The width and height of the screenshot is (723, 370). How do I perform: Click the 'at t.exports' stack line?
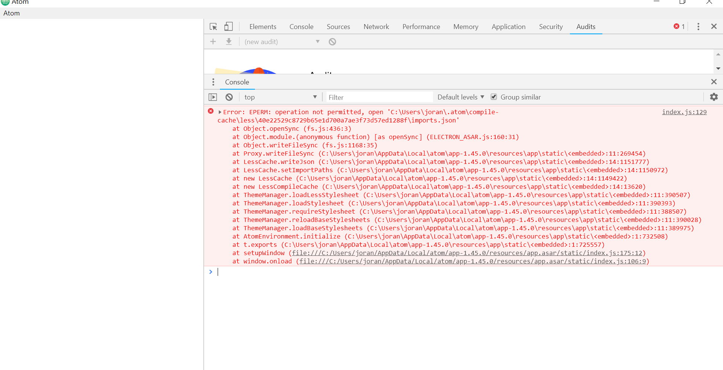[418, 245]
